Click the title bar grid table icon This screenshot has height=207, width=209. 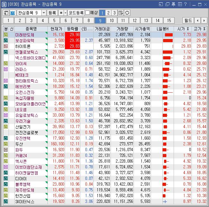(180, 4)
